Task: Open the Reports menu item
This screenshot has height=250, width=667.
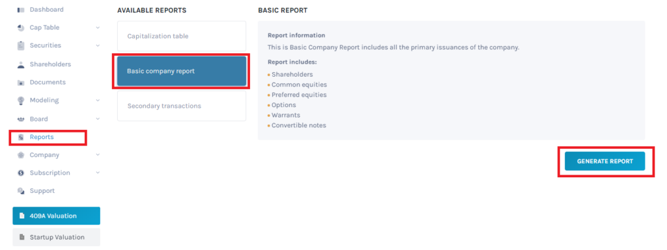Action: 41,137
